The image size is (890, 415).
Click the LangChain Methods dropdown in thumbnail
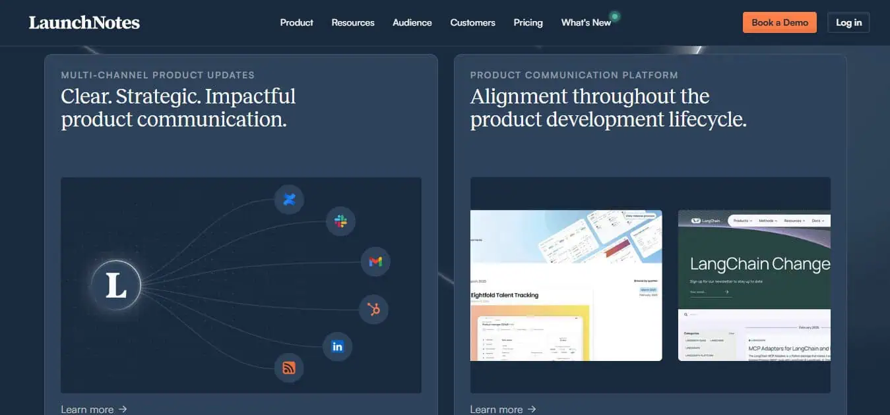click(768, 221)
